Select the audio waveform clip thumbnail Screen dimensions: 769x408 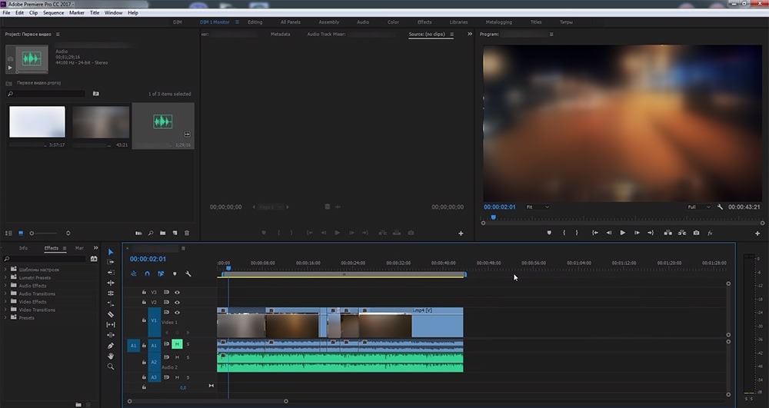click(162, 121)
